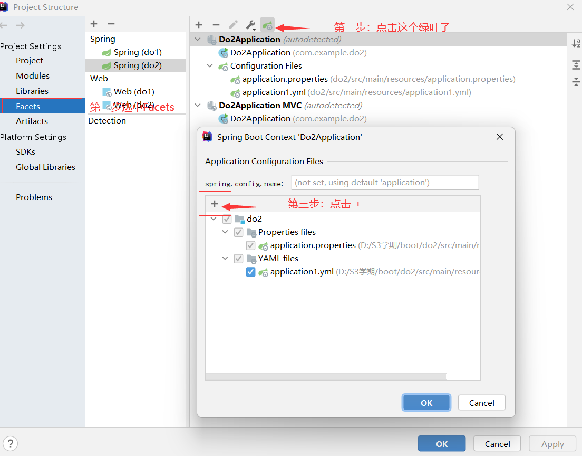The image size is (582, 456).
Task: Toggle the Properties files checkbox
Action: 238,232
